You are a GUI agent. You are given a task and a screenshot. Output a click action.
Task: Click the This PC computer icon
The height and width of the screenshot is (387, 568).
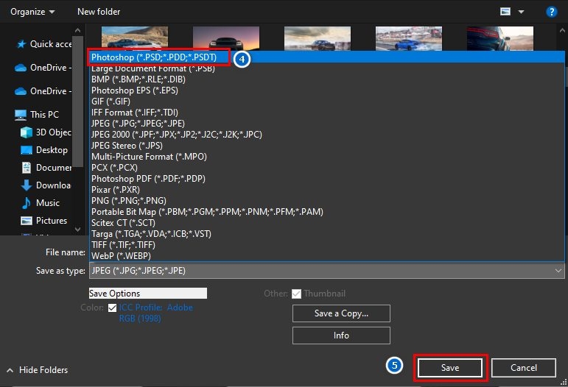click(21, 115)
